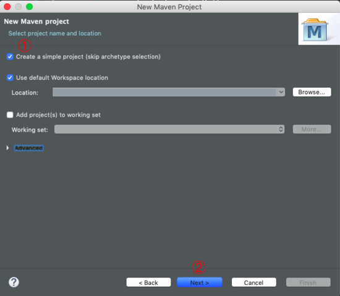Open the Location dropdown arrow
Screen dimensions: 340x296
(x=281, y=92)
